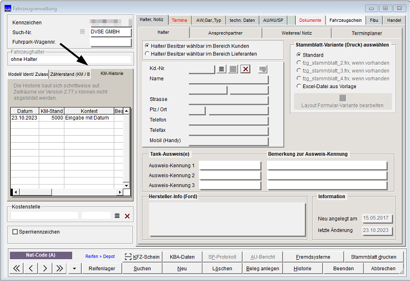Open the Terminplaner sub-tab
The image size is (410, 281).
(x=367, y=33)
